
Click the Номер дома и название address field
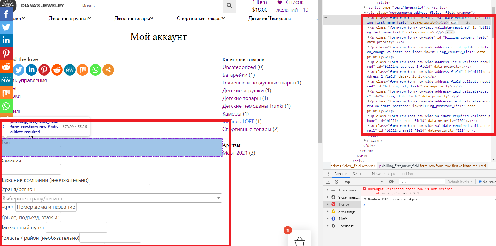tap(46, 207)
